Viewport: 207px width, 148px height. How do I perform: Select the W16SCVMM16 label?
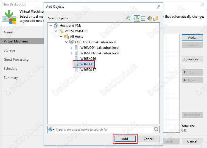[x=75, y=31]
